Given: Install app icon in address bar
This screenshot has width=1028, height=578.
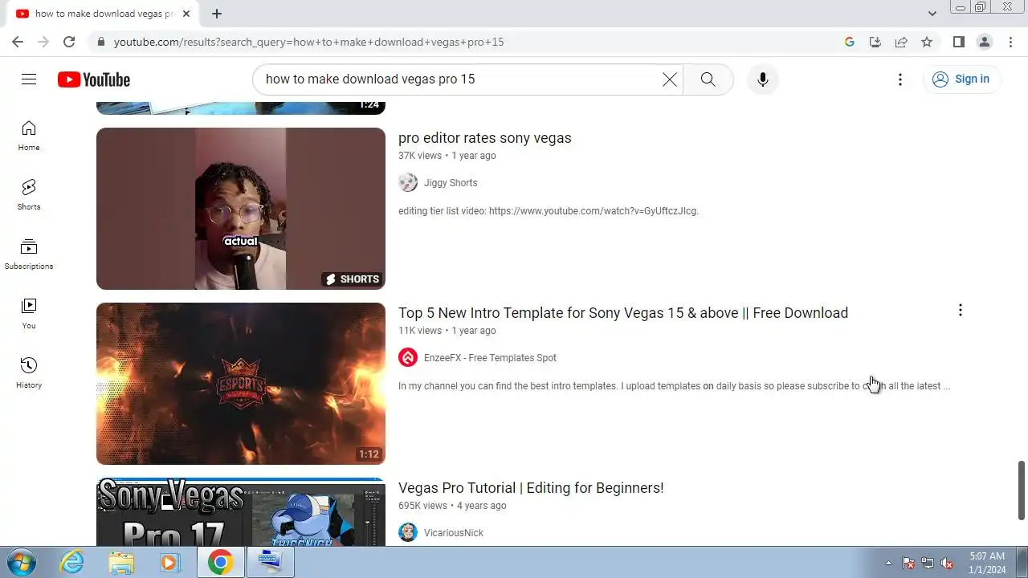Looking at the screenshot, I should point(875,42).
